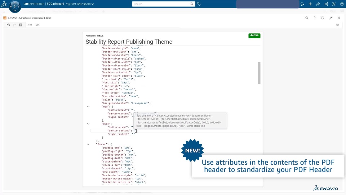Close the editor panel with the X
The height and width of the screenshot is (195, 346).
337,25
